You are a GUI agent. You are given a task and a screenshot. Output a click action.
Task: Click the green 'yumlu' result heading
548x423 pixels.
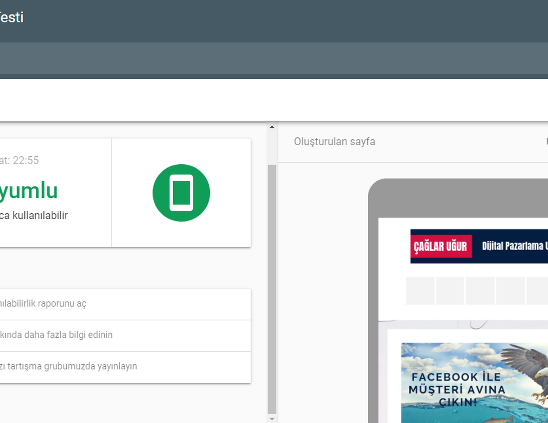(x=29, y=191)
